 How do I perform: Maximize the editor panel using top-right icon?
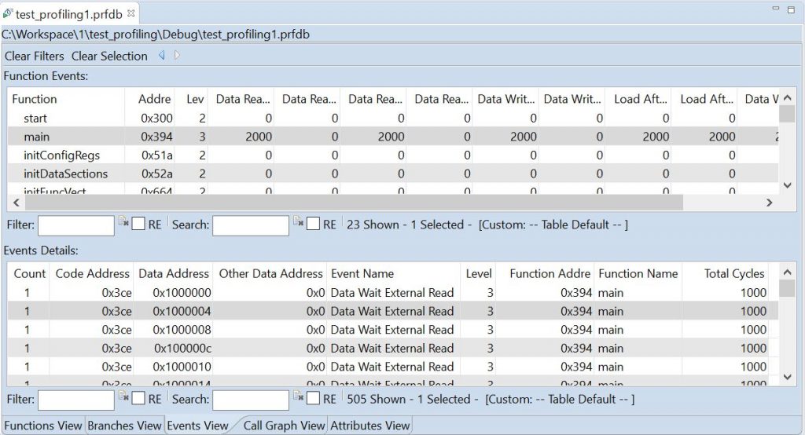[x=791, y=9]
